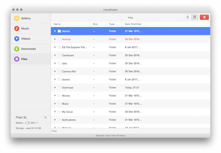Click the Files path at bottom
Viewport: 221px width, 153px height.
(x=54, y=131)
